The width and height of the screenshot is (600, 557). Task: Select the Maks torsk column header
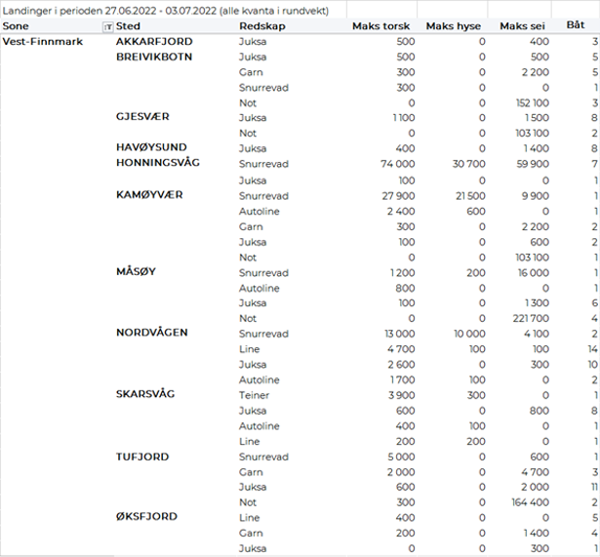coord(382,25)
